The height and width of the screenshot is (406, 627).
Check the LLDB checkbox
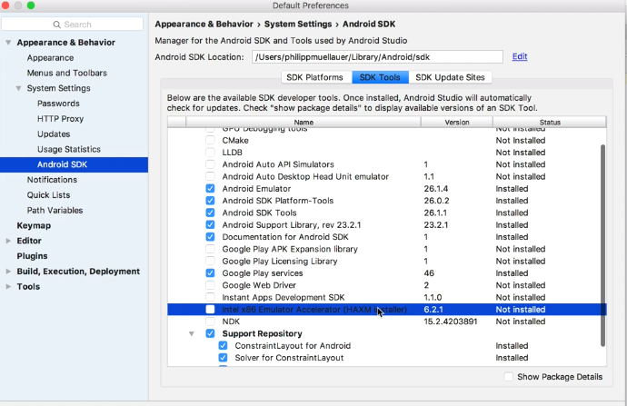(x=210, y=153)
